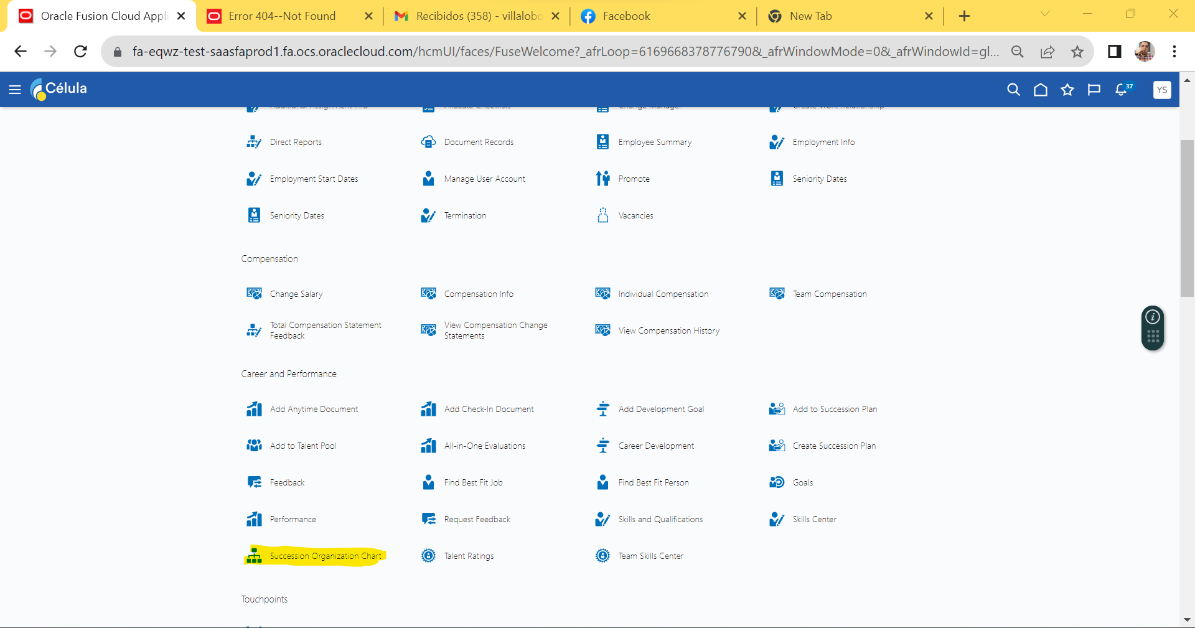The image size is (1195, 628).
Task: Click the page's vertical scrollbar
Action: 1188,218
